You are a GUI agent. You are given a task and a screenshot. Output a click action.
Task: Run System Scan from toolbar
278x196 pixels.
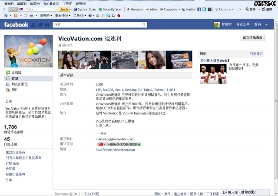tap(85, 9)
